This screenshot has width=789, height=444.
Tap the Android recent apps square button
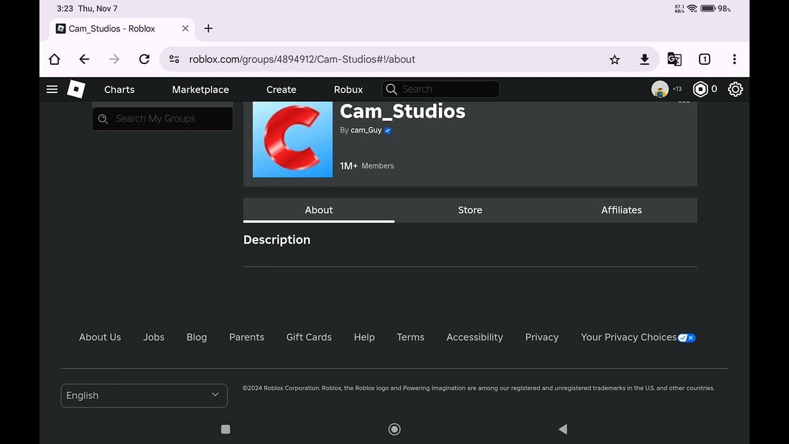point(226,429)
